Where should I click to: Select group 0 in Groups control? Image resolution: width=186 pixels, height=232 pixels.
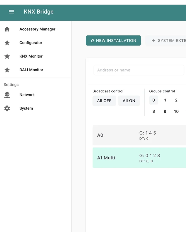pyautogui.click(x=154, y=100)
